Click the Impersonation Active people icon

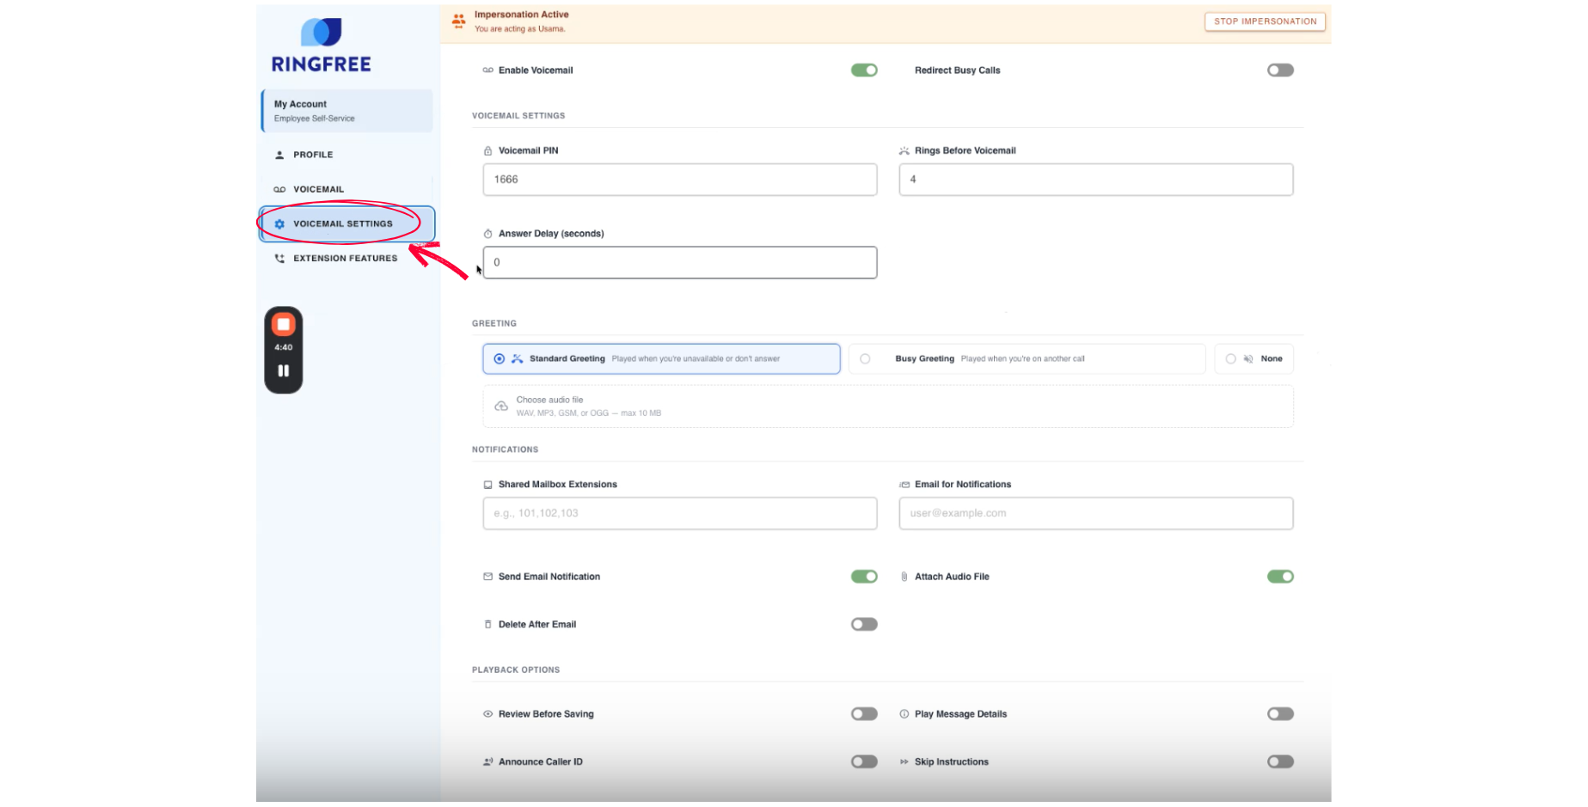[458, 21]
